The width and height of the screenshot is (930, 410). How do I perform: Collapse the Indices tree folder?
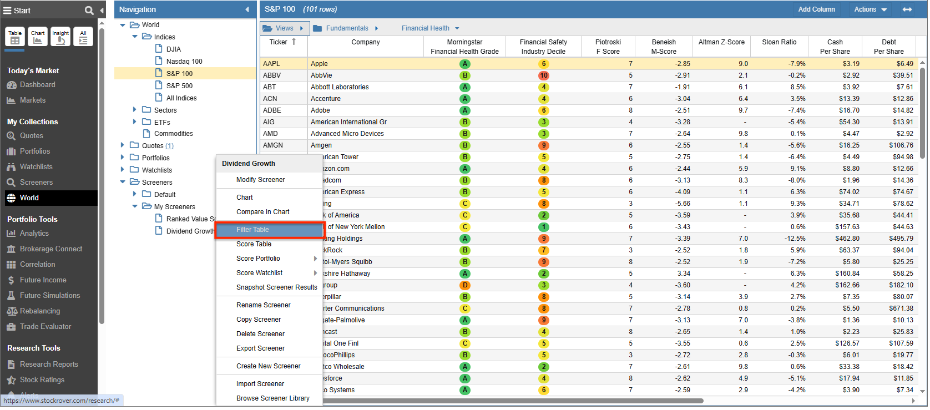click(135, 37)
